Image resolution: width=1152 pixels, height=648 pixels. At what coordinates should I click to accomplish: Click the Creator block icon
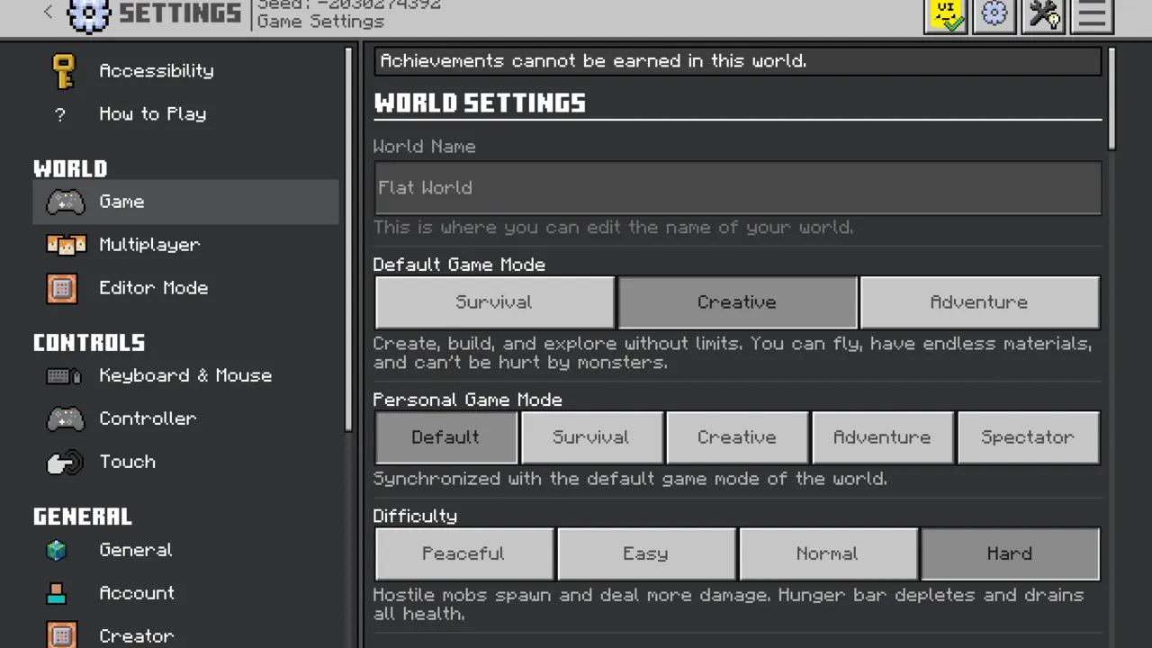[62, 635]
